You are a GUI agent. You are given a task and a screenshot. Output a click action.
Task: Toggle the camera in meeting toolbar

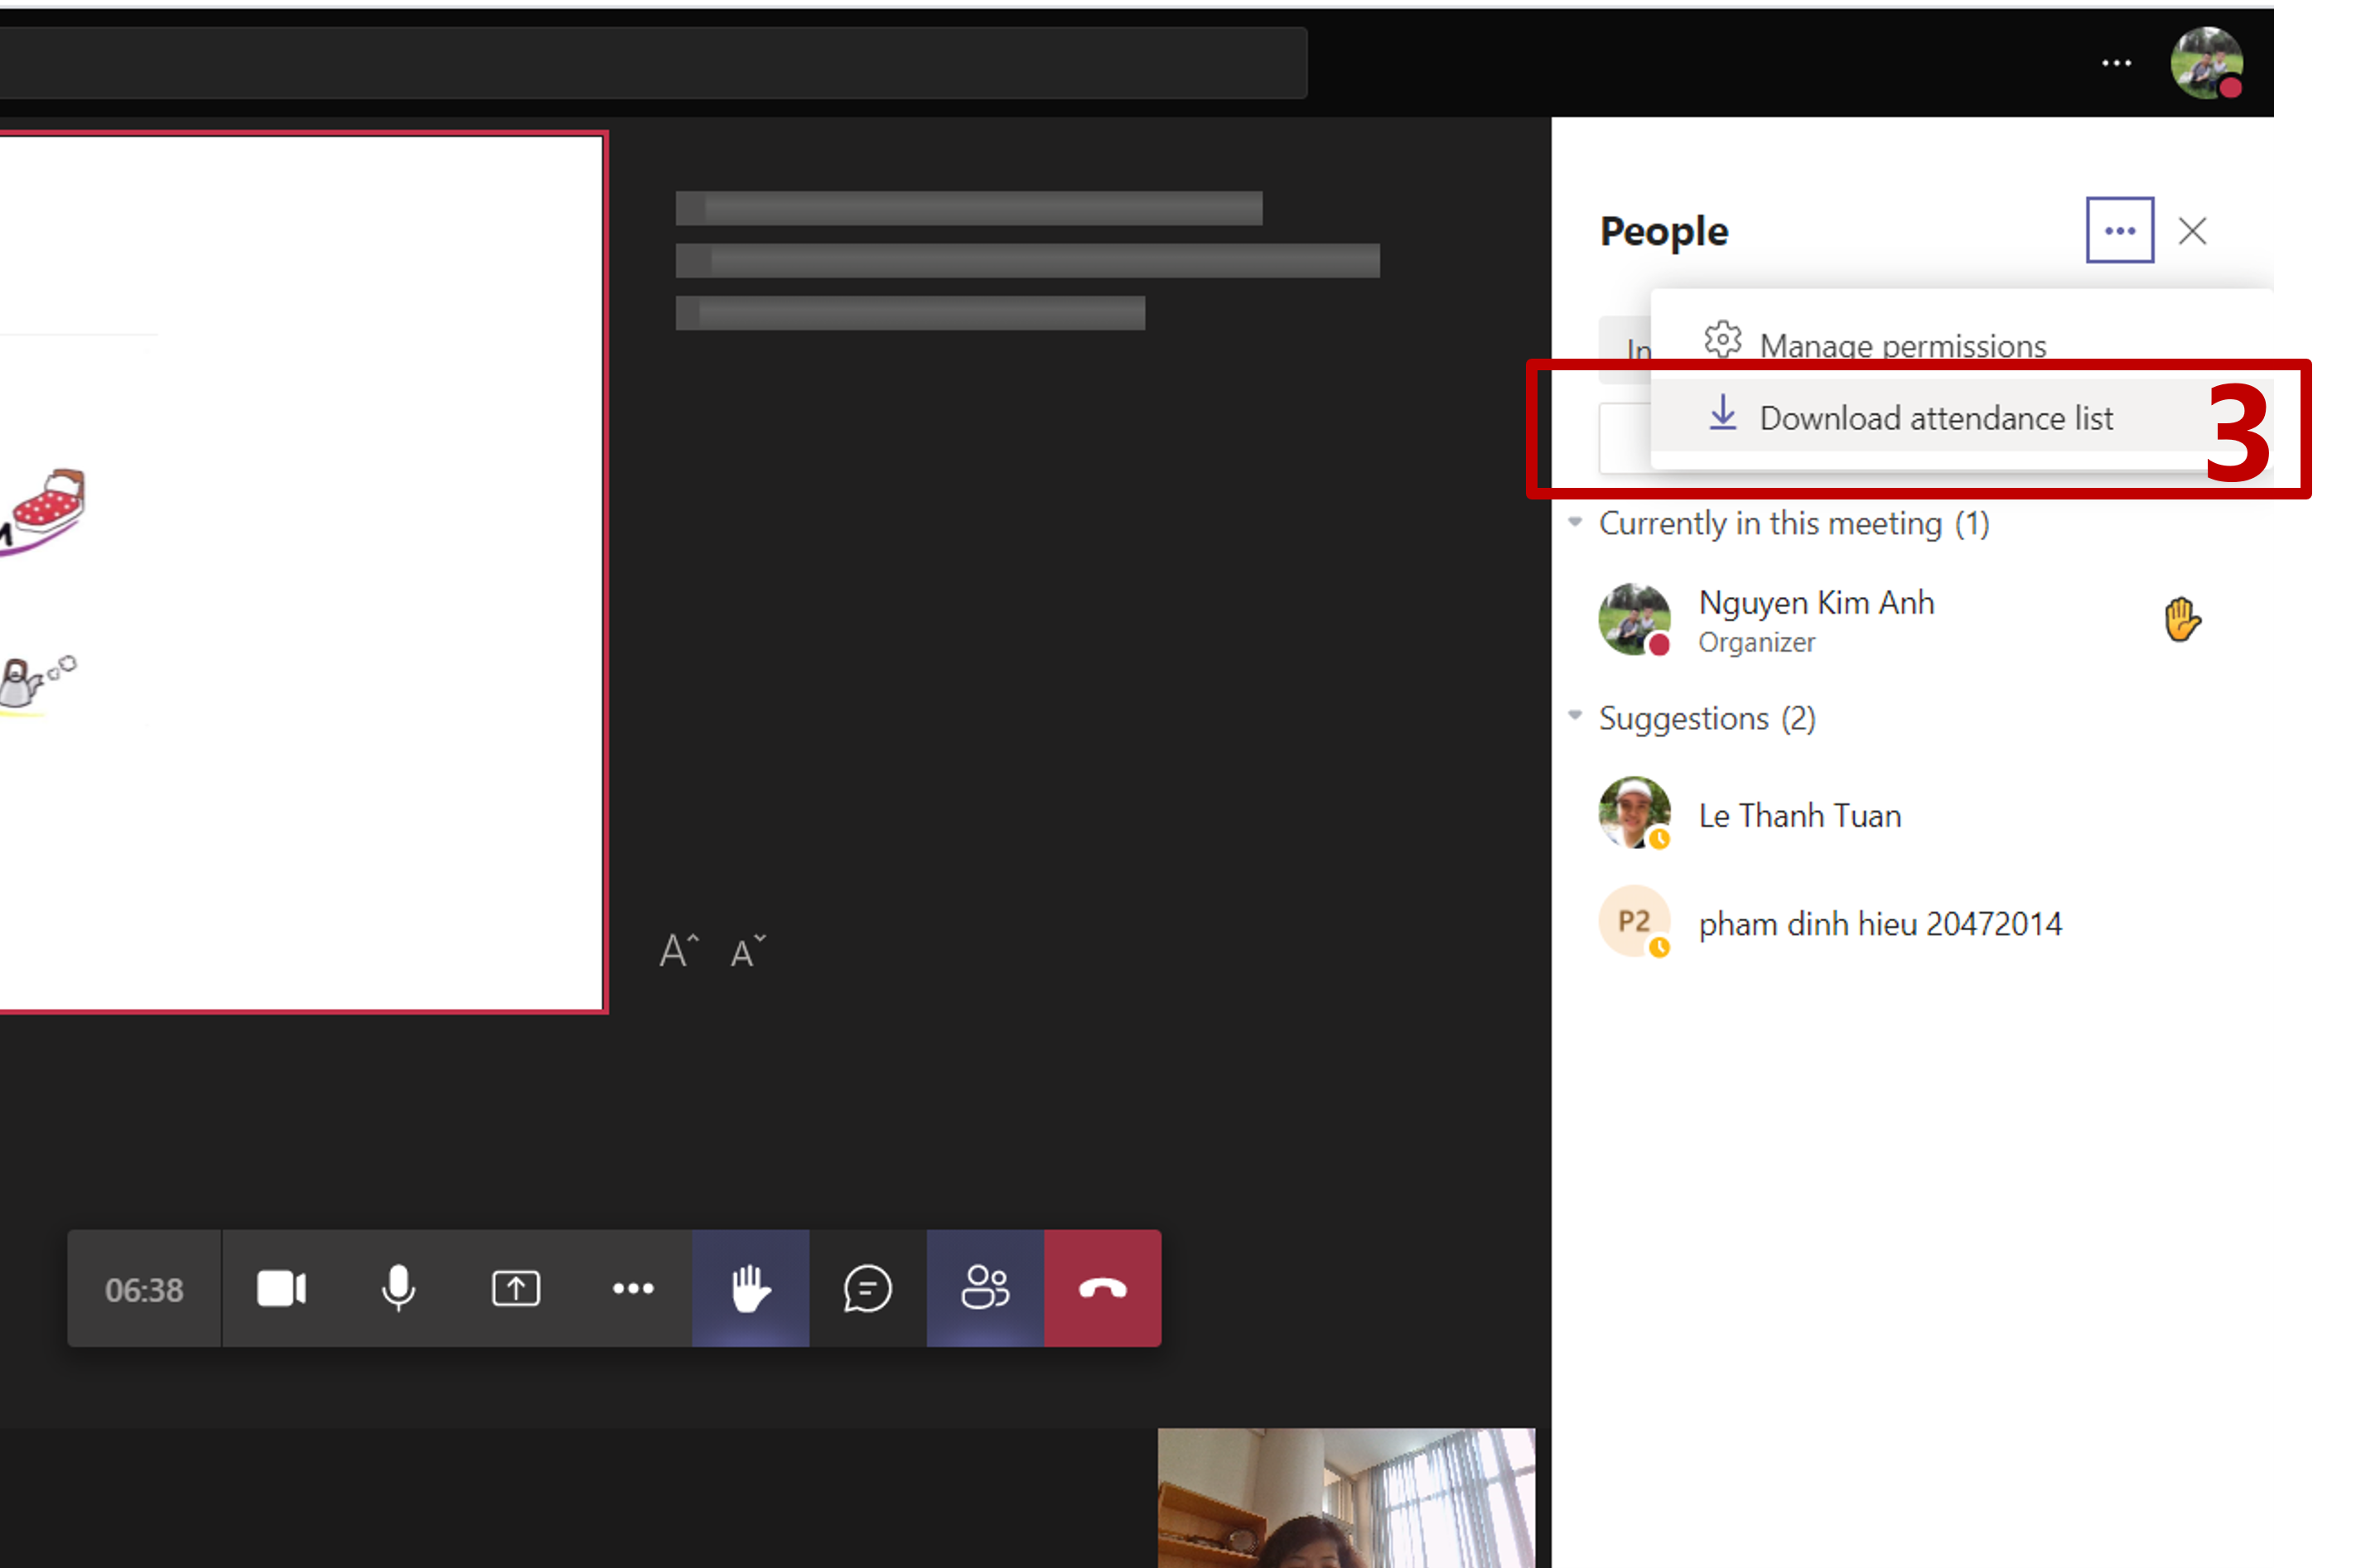click(x=281, y=1288)
